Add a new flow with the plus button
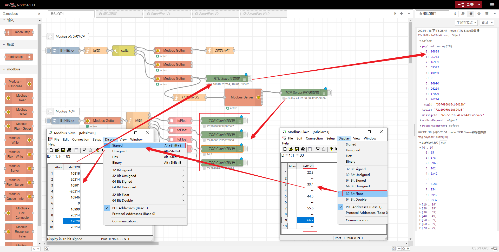The height and width of the screenshot is (252, 499). pyautogui.click(x=402, y=14)
